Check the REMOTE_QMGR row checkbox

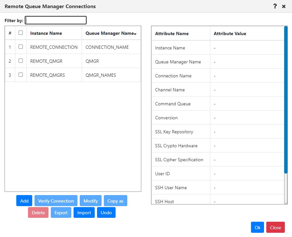point(21,61)
